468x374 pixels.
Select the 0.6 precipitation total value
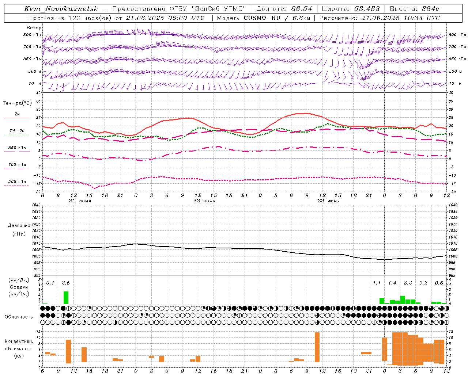click(439, 283)
